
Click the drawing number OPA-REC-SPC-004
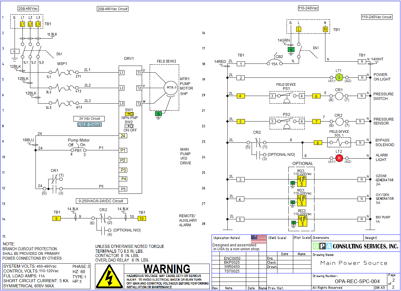click(357, 281)
